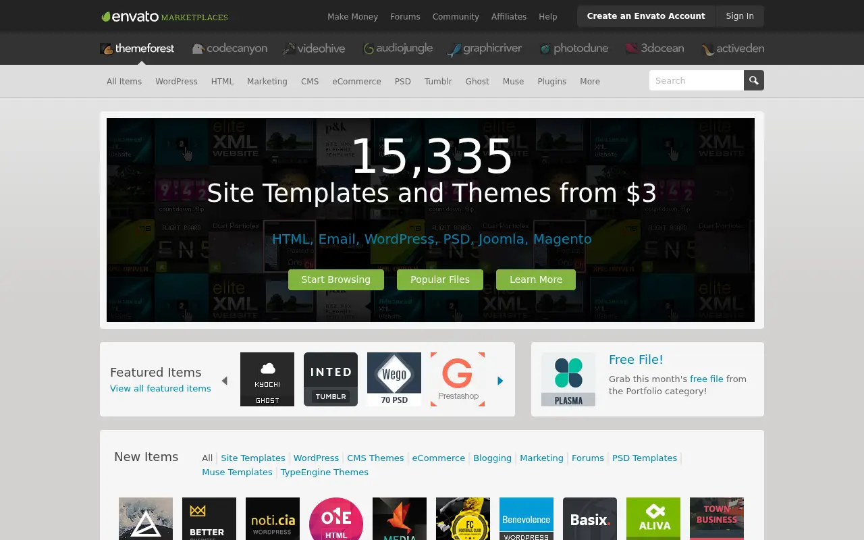The width and height of the screenshot is (864, 540).
Task: Click the Popular Files button
Action: [440, 279]
